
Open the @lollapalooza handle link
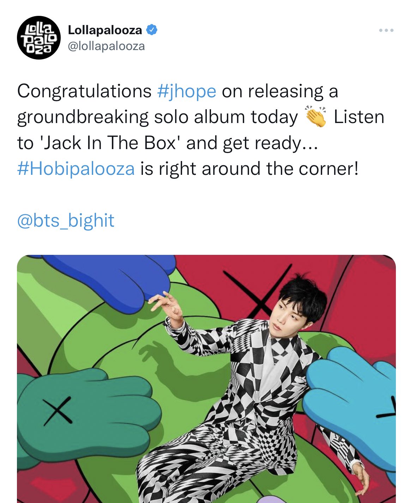[x=106, y=46]
